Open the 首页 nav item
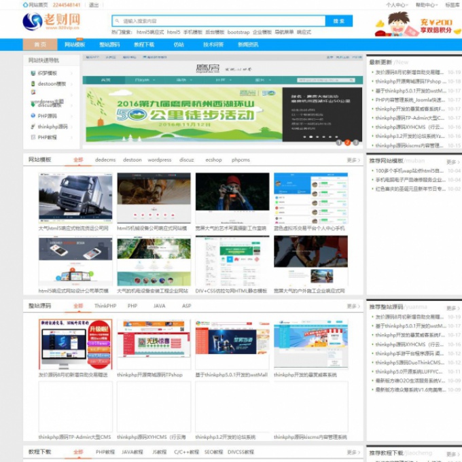The height and width of the screenshot is (462, 462). click(x=40, y=44)
